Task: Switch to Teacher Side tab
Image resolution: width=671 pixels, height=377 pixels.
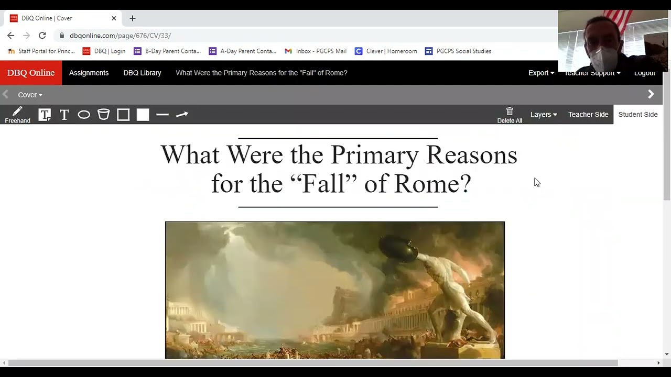Action: (588, 115)
